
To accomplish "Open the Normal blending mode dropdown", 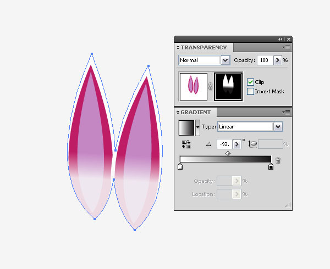I will pos(225,60).
